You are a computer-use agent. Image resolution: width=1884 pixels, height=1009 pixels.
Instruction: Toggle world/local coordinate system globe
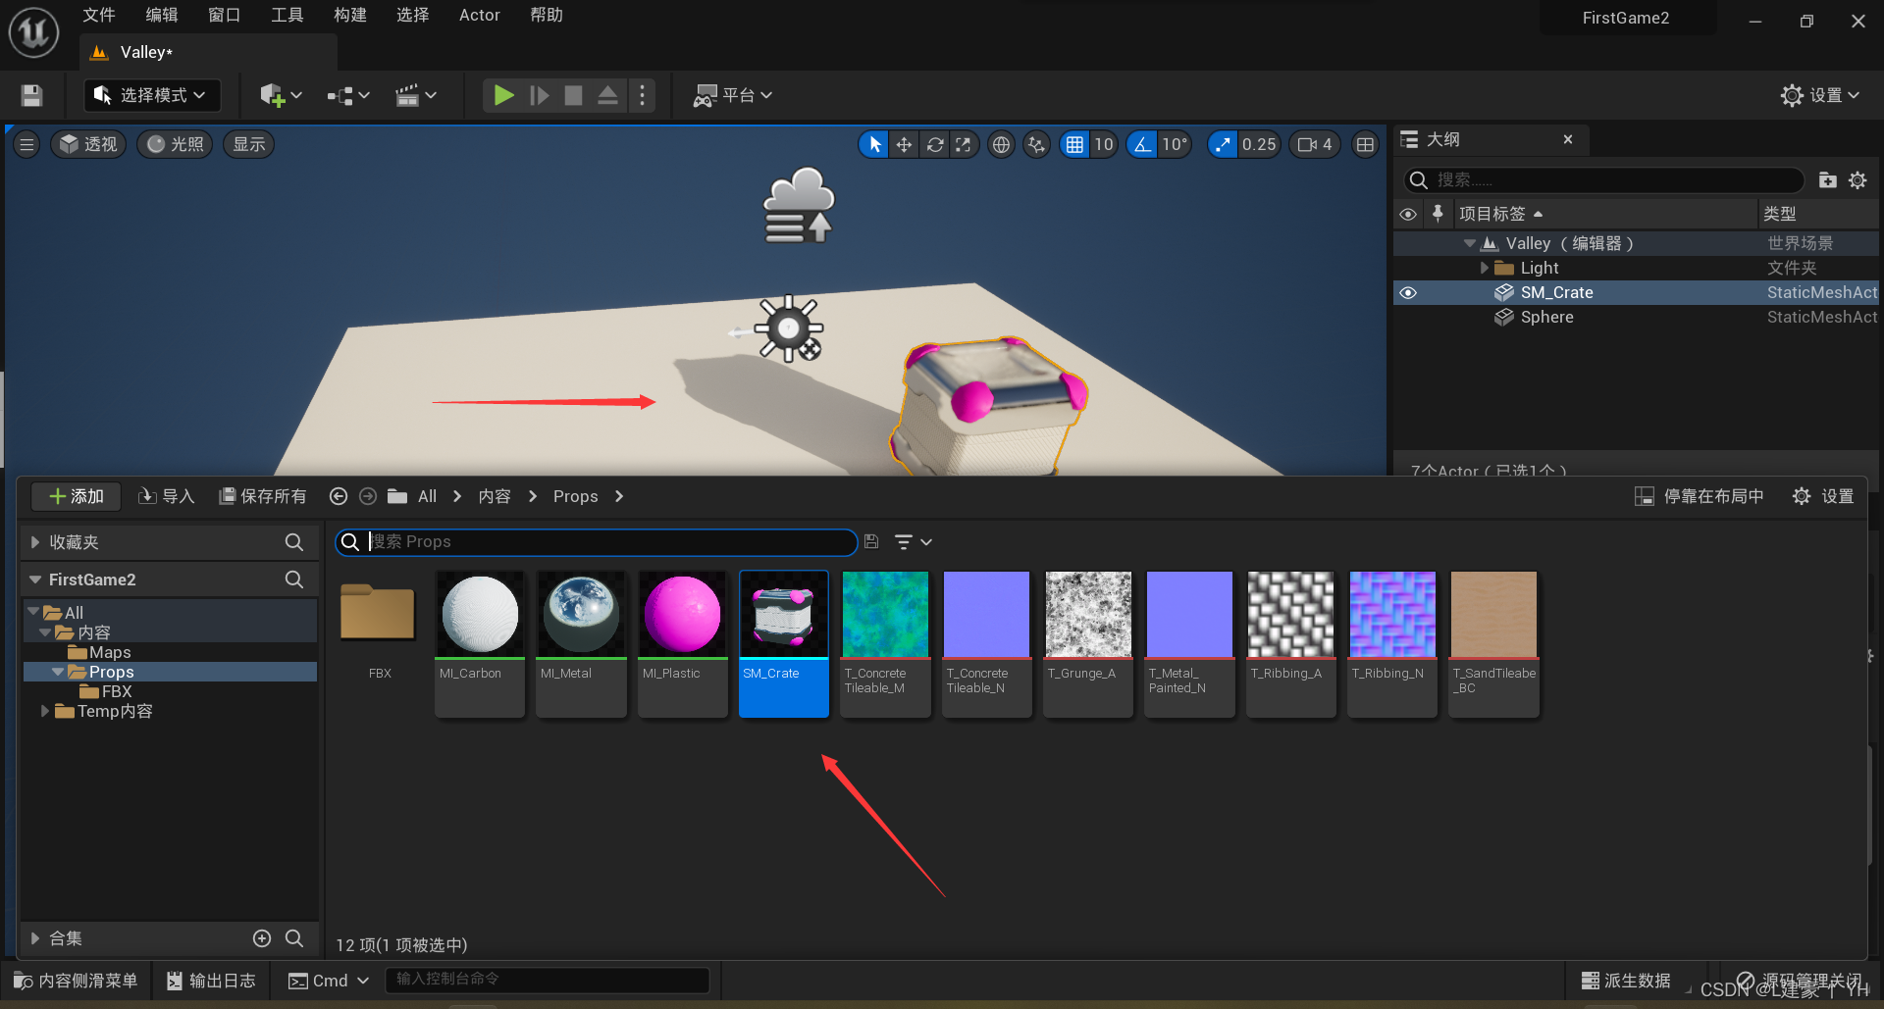(x=1001, y=145)
